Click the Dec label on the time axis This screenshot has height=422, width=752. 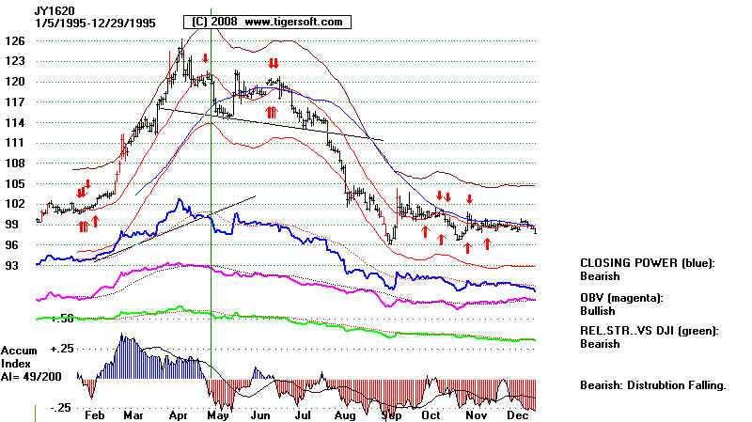pyautogui.click(x=518, y=414)
